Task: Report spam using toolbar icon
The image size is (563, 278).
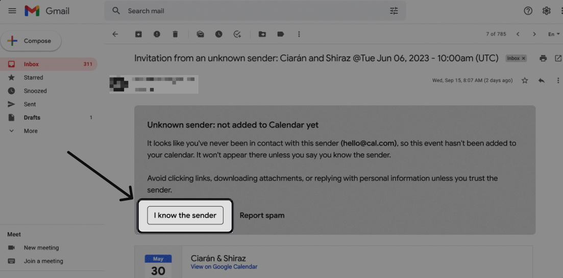Action: pos(157,34)
